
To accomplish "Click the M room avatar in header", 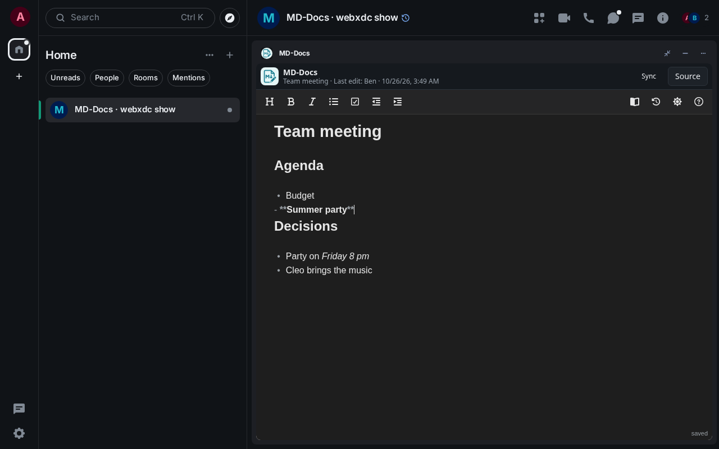I will [269, 18].
